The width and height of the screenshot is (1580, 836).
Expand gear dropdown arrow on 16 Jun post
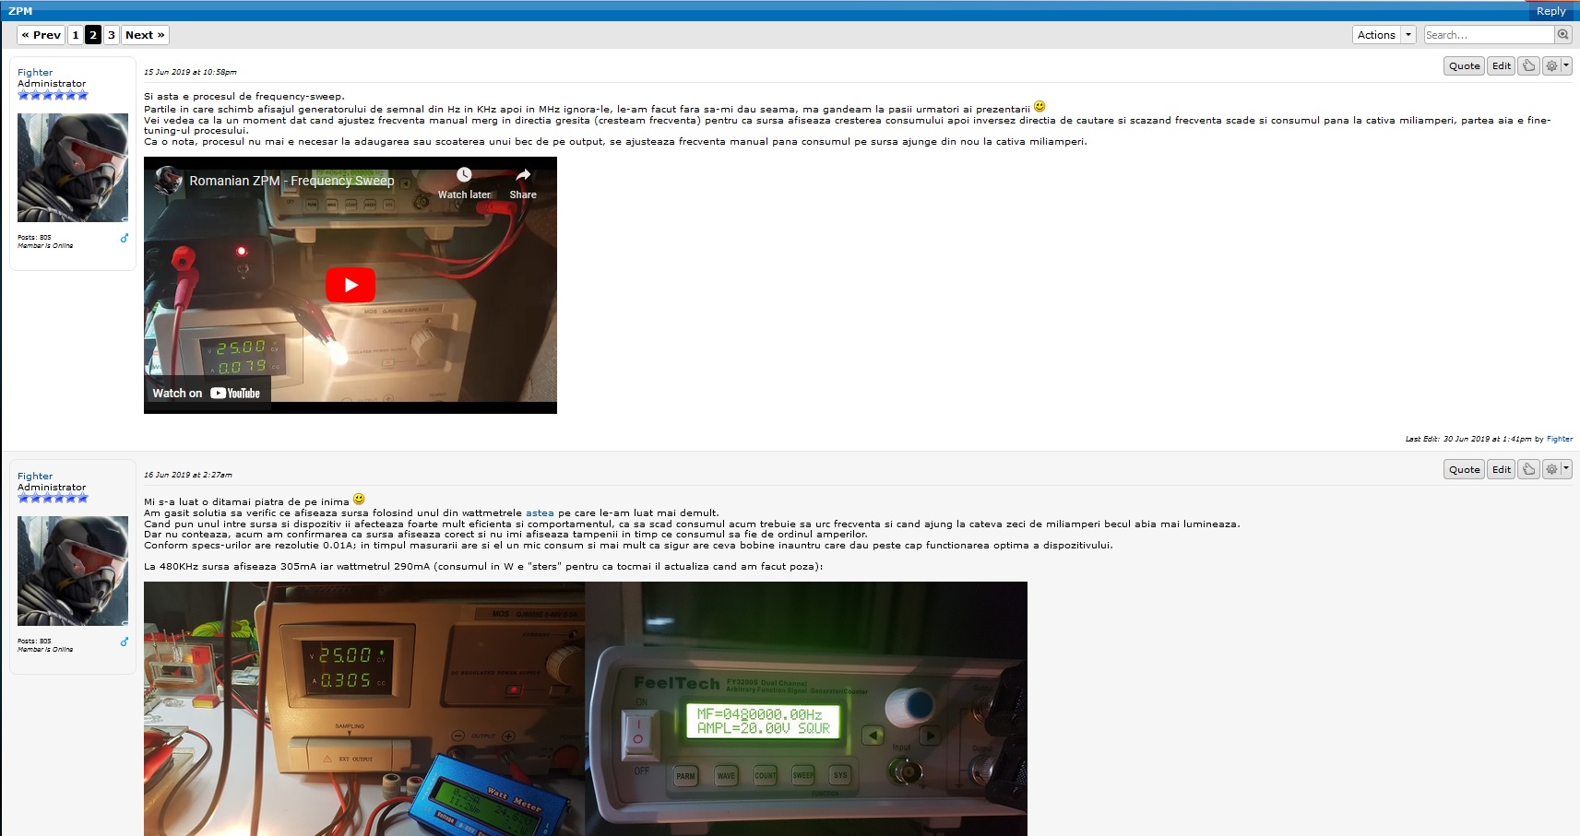click(x=1566, y=469)
